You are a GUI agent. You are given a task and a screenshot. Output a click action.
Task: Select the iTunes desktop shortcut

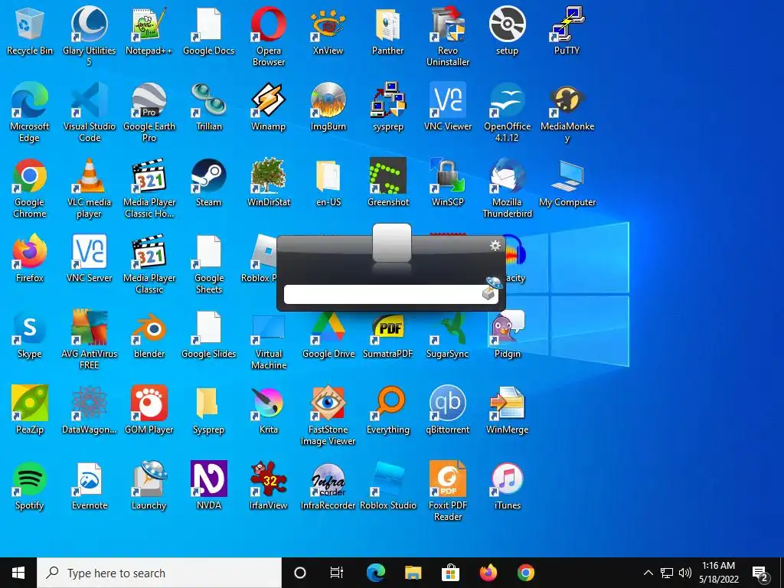click(507, 486)
